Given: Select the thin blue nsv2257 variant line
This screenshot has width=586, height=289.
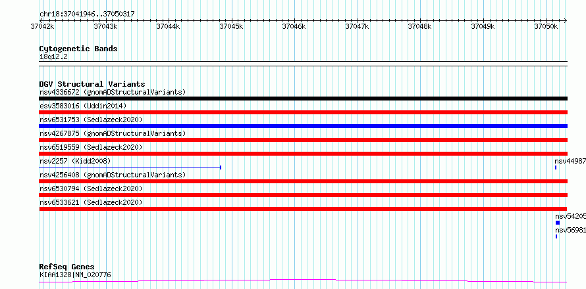Looking at the screenshot, I should (x=130, y=167).
